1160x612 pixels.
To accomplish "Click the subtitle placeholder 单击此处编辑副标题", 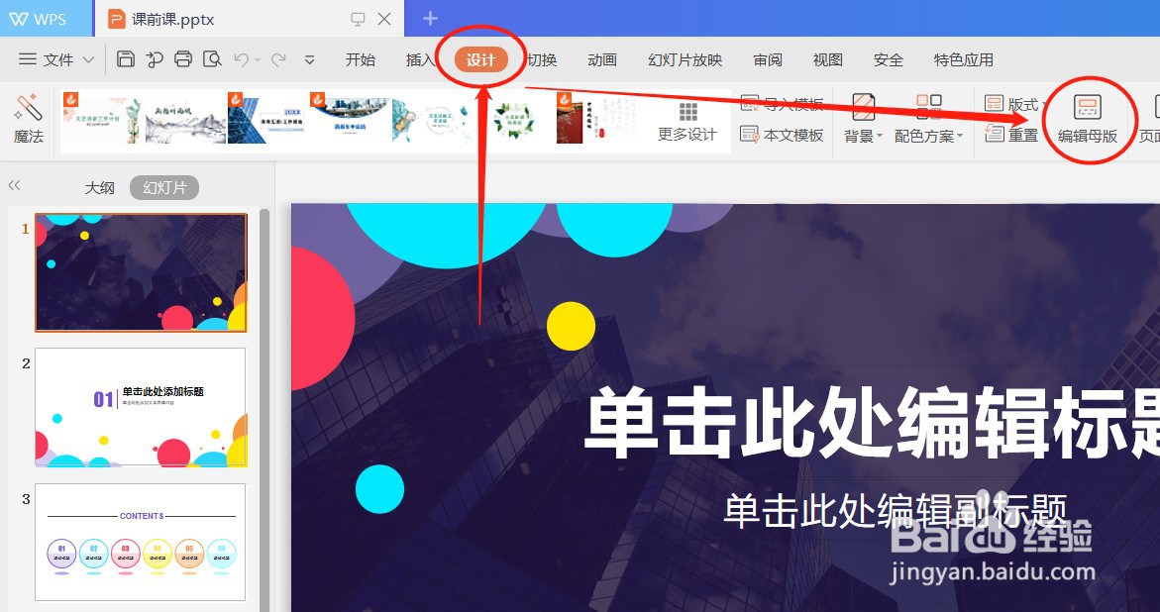I will [x=895, y=511].
